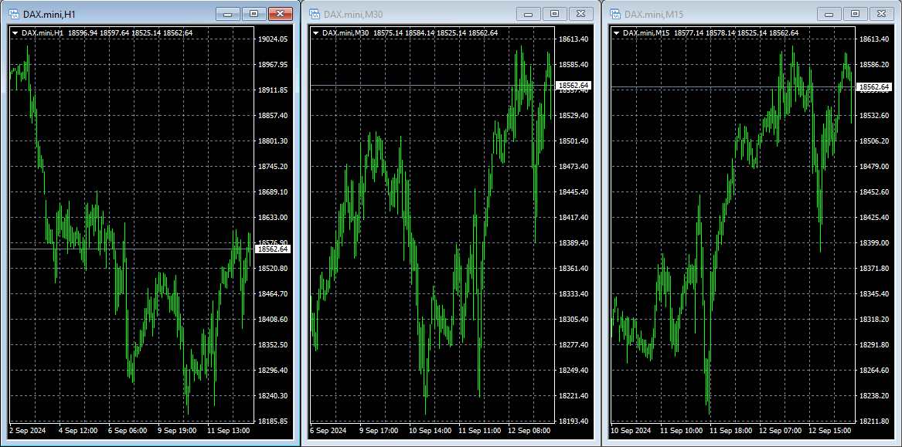Maximize the DAX.mini,M15 chart window
This screenshot has height=447, width=902.
[x=855, y=14]
